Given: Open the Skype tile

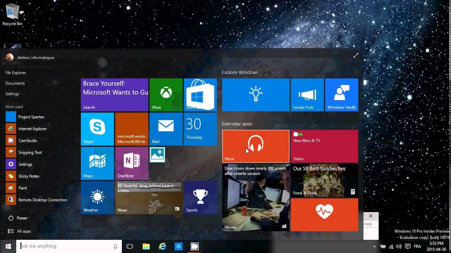Looking at the screenshot, I should pos(97,129).
